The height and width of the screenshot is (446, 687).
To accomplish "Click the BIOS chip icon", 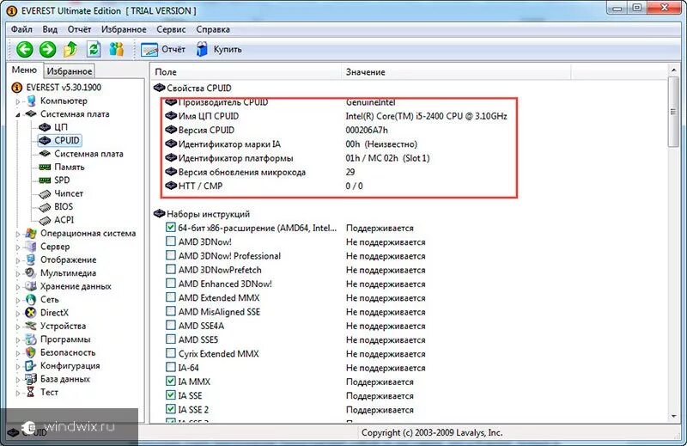I will point(45,206).
